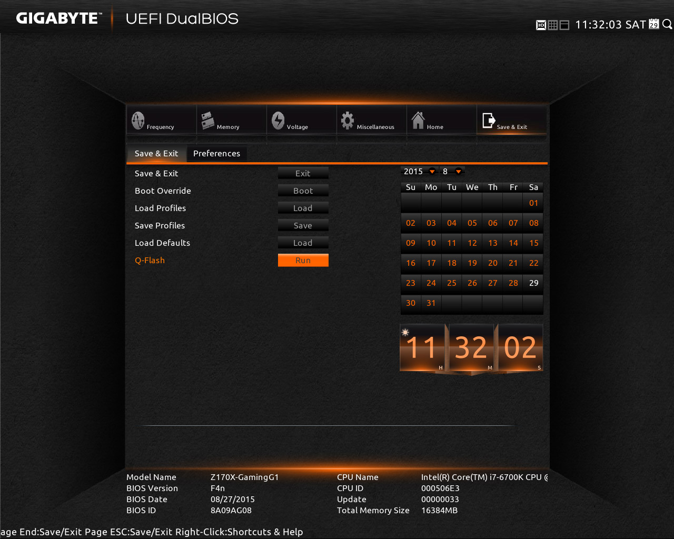Viewport: 674px width, 539px height.
Task: Select date 12 in the calendar
Action: pyautogui.click(x=472, y=243)
